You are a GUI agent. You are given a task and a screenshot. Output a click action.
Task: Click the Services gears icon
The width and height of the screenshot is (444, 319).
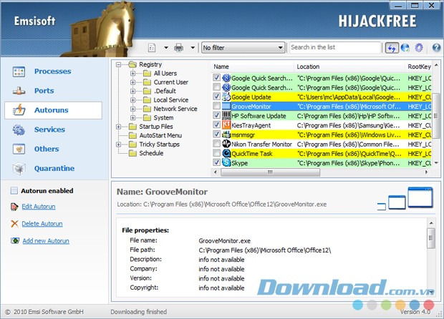[19, 129]
